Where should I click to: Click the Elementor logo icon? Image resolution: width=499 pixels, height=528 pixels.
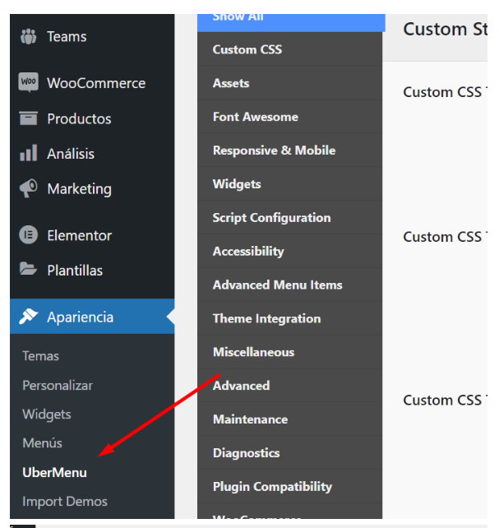[28, 234]
